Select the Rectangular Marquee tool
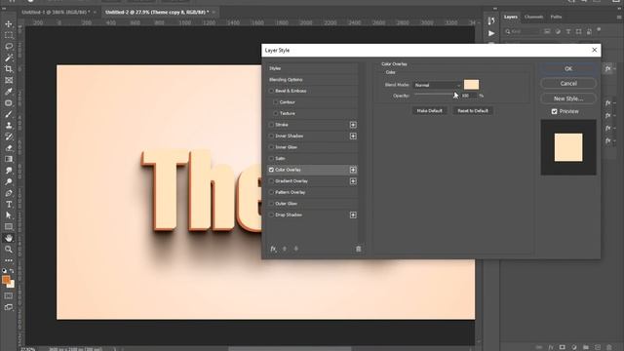 [x=9, y=35]
